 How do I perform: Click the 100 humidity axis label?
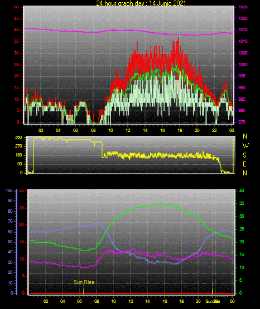[9, 190]
